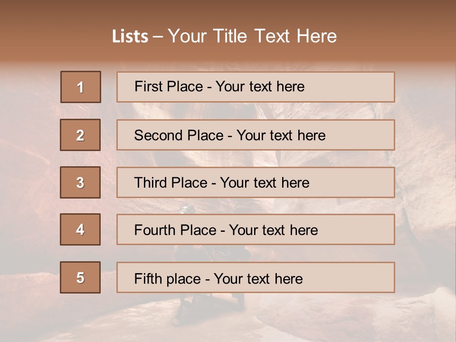456x342 pixels.
Task: Select 'Your Title Text Here' heading
Action: [252, 36]
